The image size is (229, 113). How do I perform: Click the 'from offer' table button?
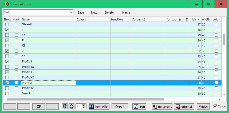pos(99,107)
